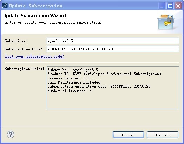Click the MyEclipse icon in title bar
Image resolution: width=184 pixels, height=144 pixels.
(5, 6)
